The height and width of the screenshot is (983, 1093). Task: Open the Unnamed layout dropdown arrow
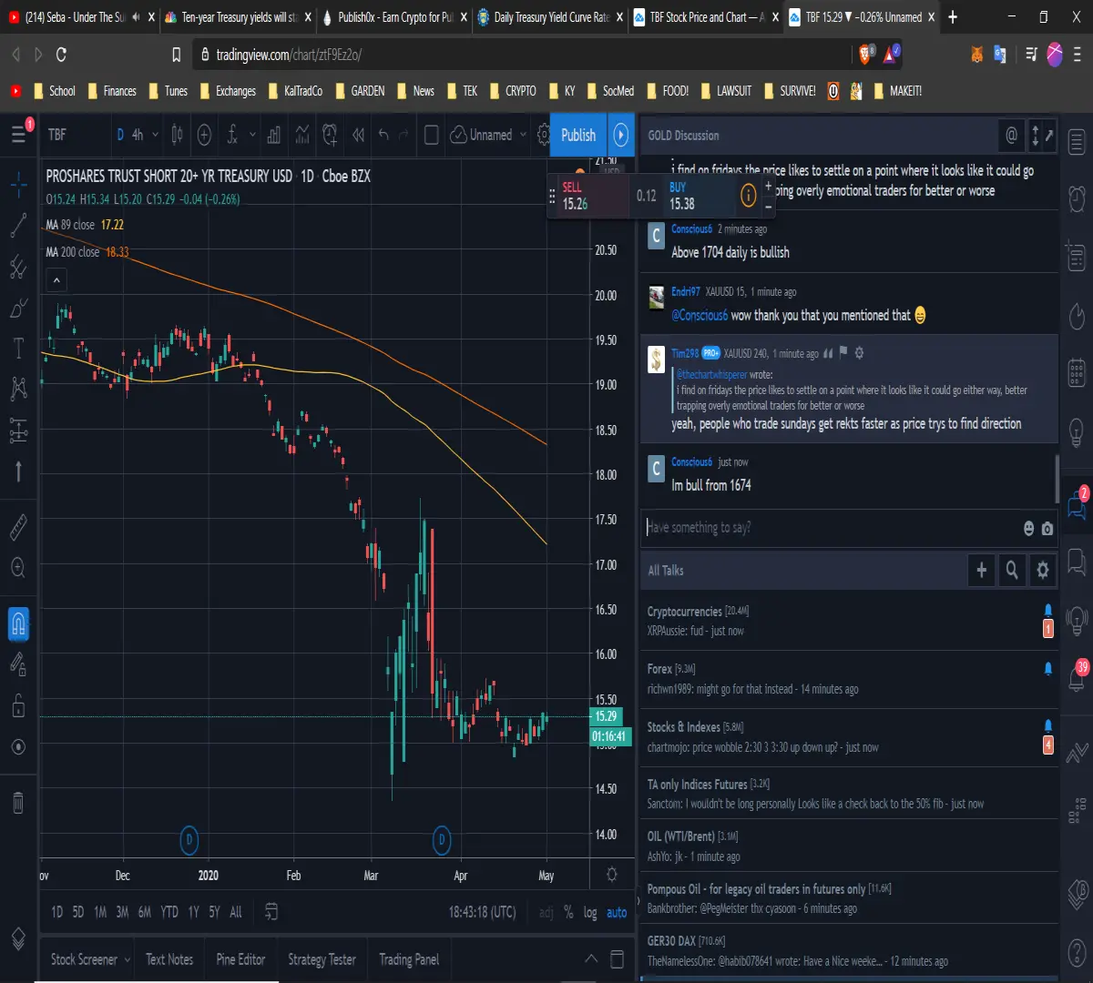tap(523, 135)
